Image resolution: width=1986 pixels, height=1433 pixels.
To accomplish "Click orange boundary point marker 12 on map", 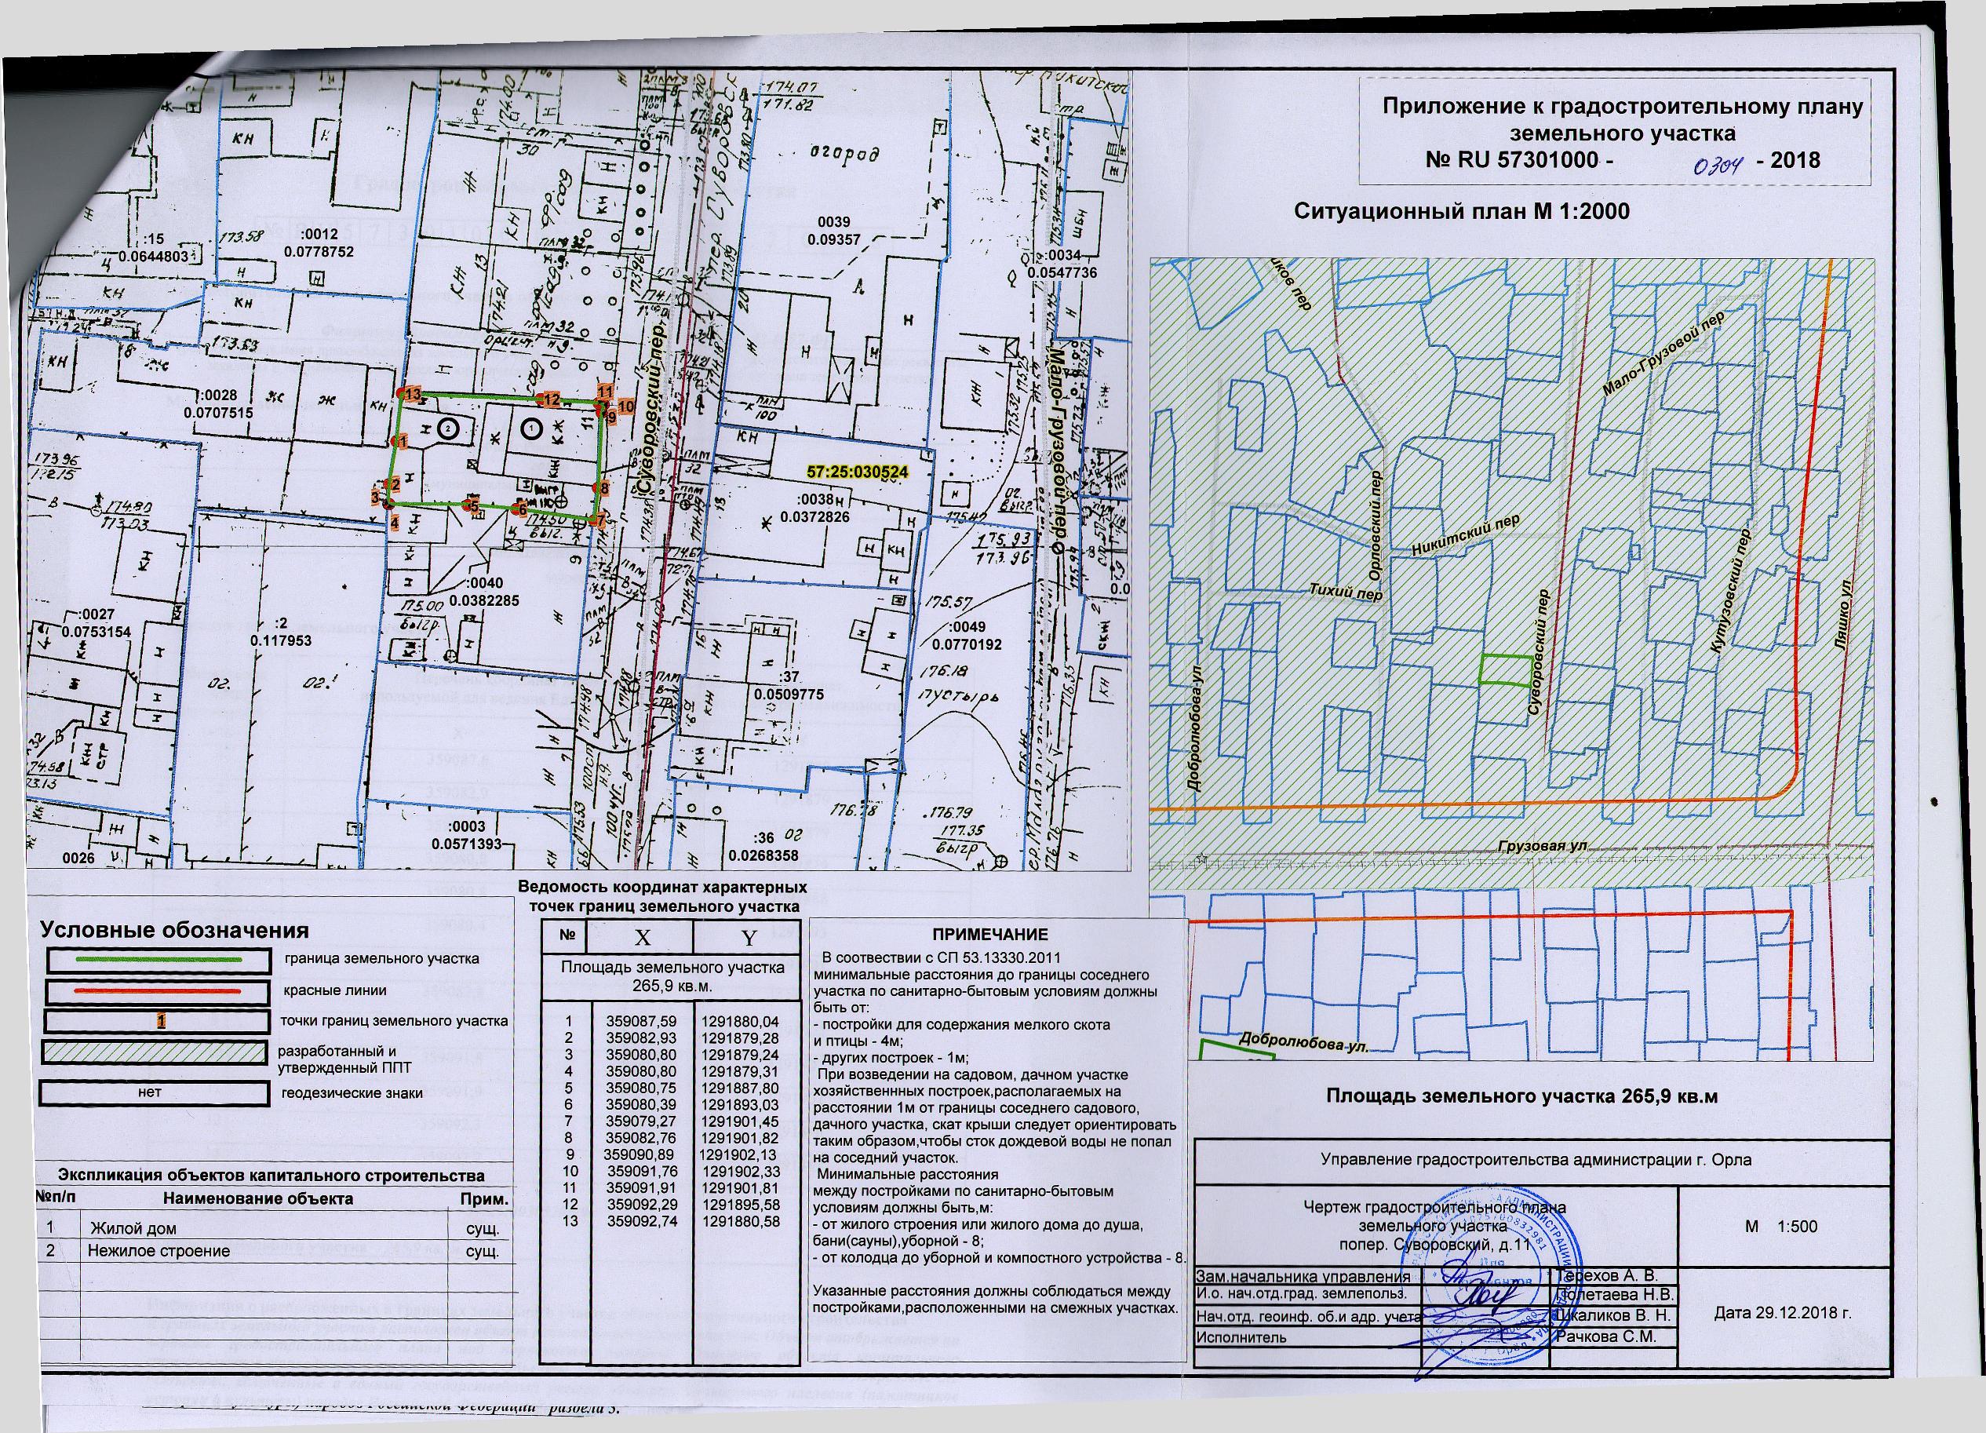I will coord(550,399).
